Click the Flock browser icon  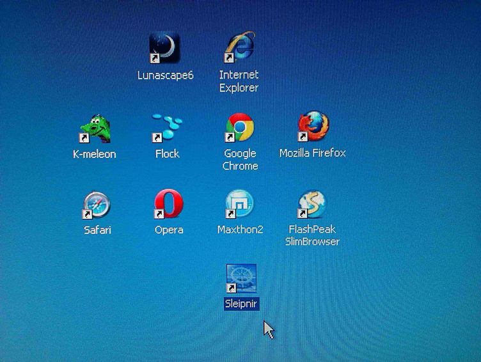[167, 128]
